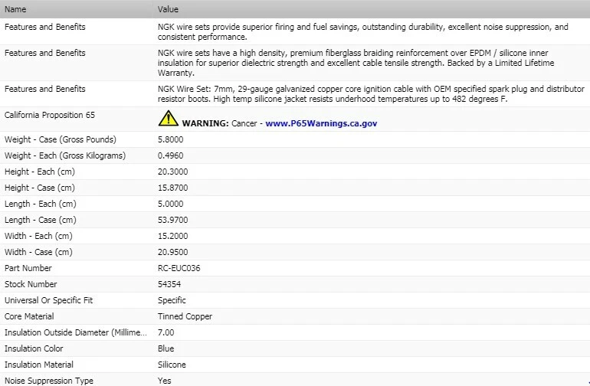Select the Part Number value RC-EUC036
Image resolution: width=590 pixels, height=386 pixels.
pyautogui.click(x=179, y=268)
